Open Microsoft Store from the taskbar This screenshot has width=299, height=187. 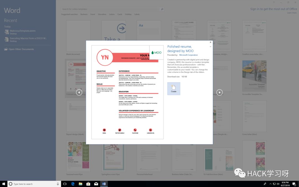(x=88, y=184)
